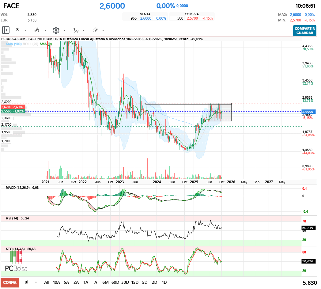Open the gear settings icon
This screenshot has height=289, width=321.
click(56, 30)
